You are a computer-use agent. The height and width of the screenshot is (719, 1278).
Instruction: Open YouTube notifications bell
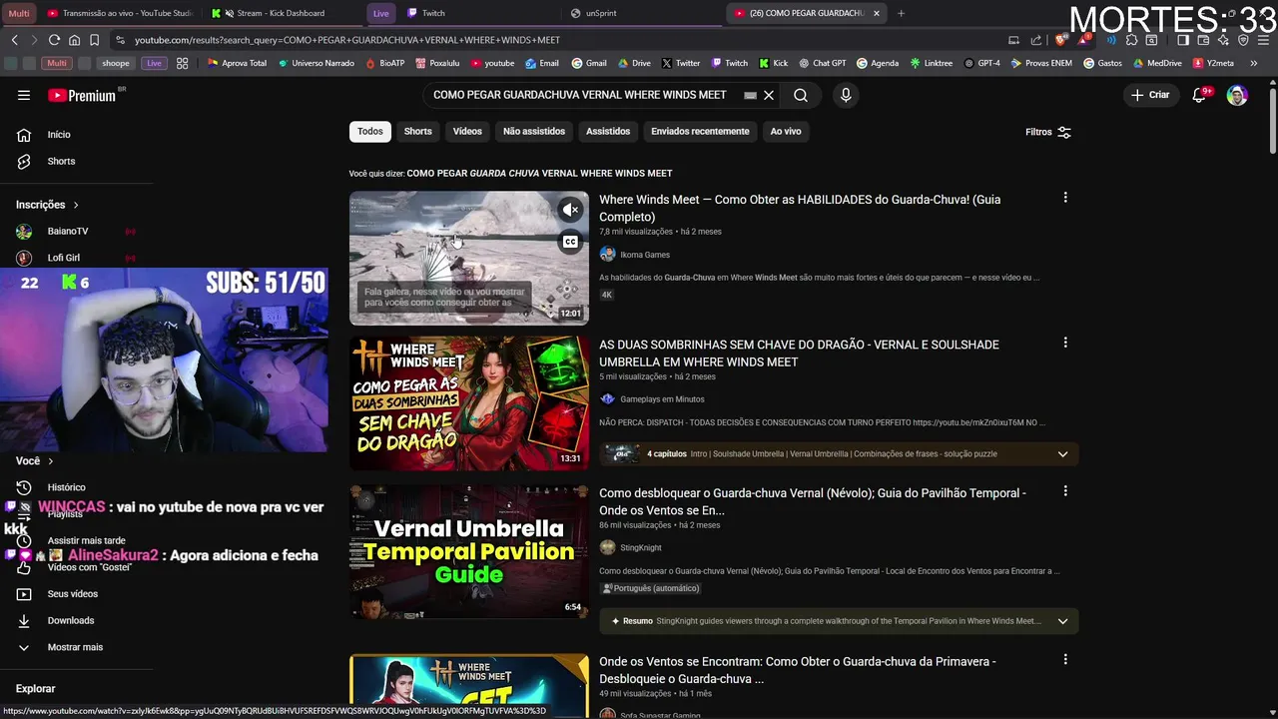1199,95
